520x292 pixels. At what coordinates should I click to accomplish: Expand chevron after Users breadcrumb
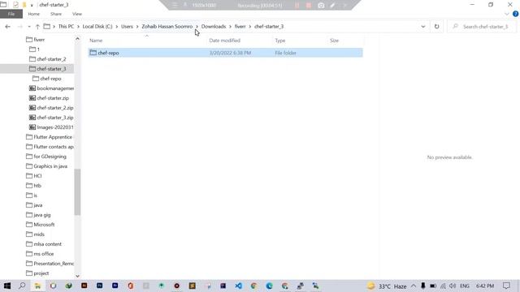tap(137, 27)
